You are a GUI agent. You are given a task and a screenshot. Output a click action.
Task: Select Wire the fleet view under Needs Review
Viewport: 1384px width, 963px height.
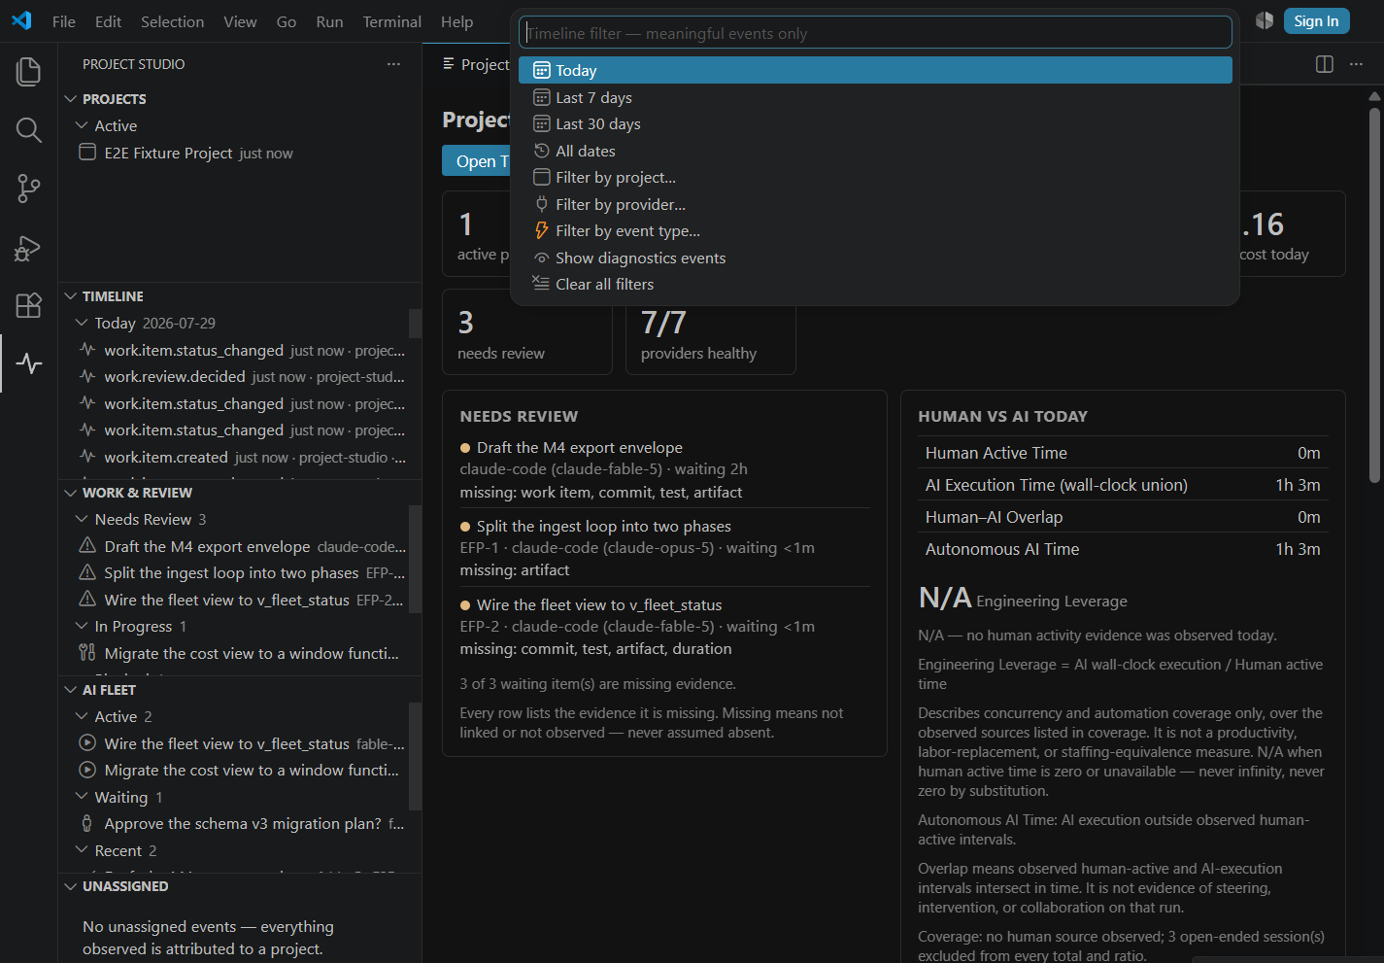tap(240, 600)
